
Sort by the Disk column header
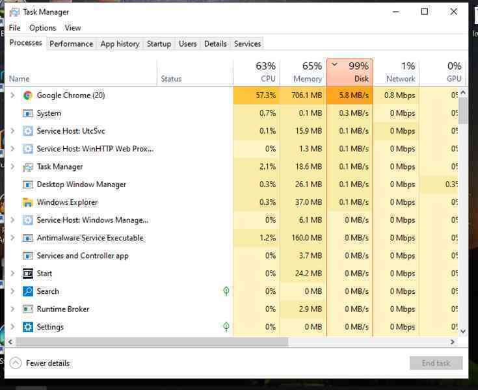[350, 73]
